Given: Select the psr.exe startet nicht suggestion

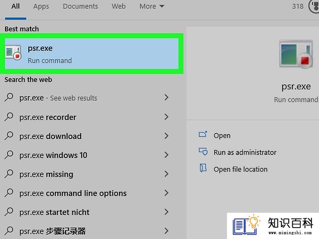Looking at the screenshot, I should click(x=87, y=212).
